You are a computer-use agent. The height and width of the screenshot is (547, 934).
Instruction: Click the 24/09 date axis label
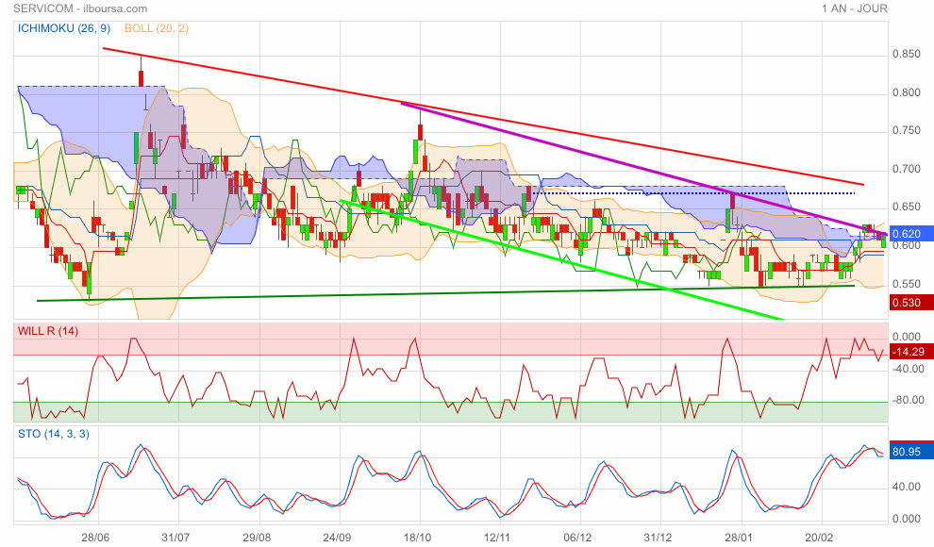tap(337, 538)
